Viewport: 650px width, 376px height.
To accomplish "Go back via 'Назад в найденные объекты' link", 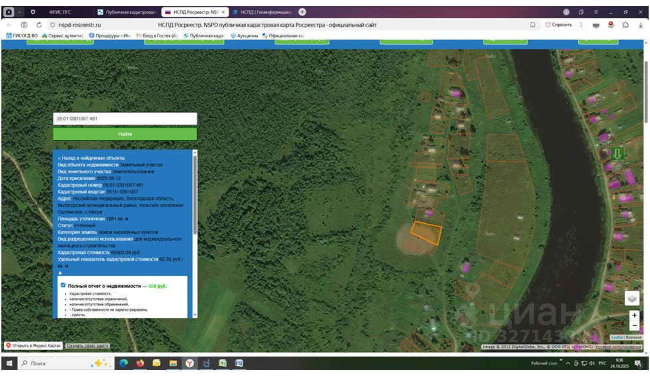I will 91,158.
